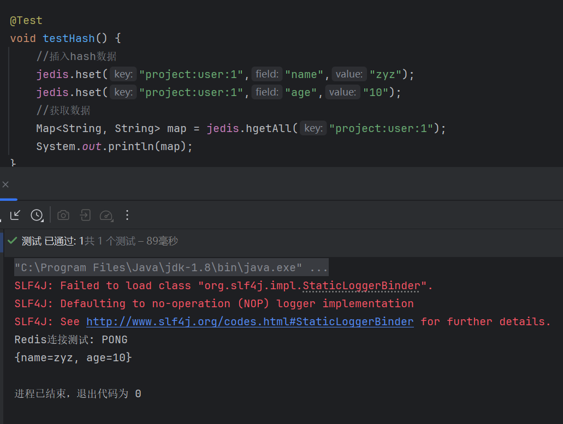Click the value: hint before "zyz"

(349, 74)
